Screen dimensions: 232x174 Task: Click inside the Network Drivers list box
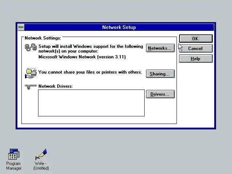(x=91, y=103)
